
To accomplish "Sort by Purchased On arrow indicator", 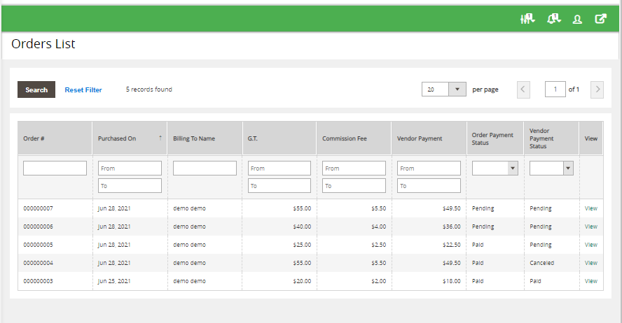I will 160,138.
